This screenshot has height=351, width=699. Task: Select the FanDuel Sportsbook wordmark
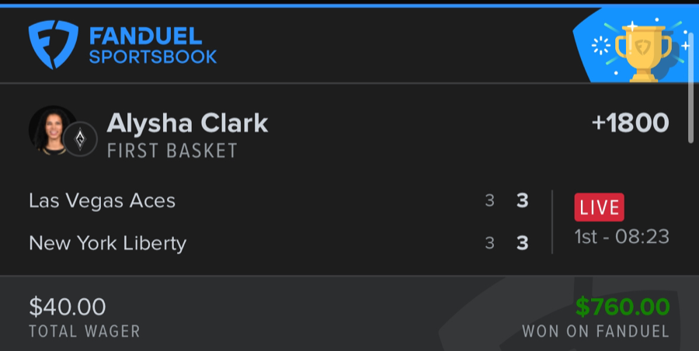coord(152,45)
